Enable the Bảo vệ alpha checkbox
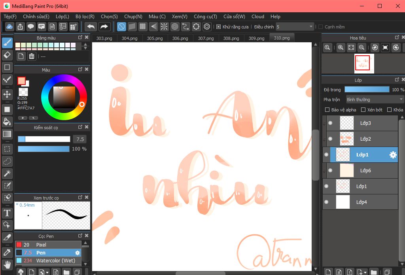405x275 pixels. coord(327,110)
